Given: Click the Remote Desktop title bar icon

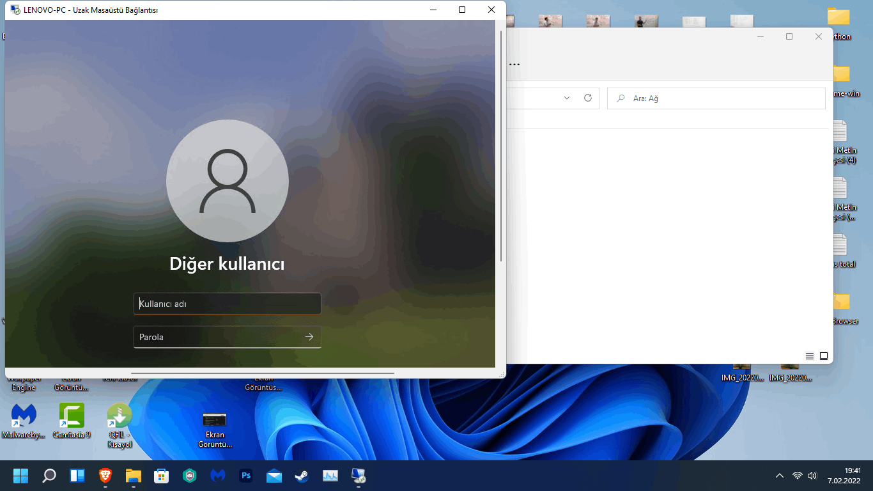Looking at the screenshot, I should coord(15,10).
